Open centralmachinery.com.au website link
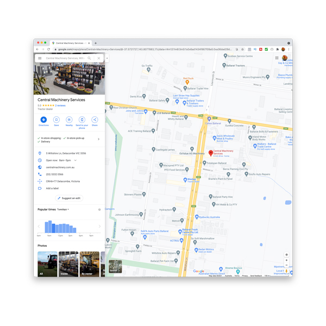Screen dimensions: 326x326 tap(60, 167)
